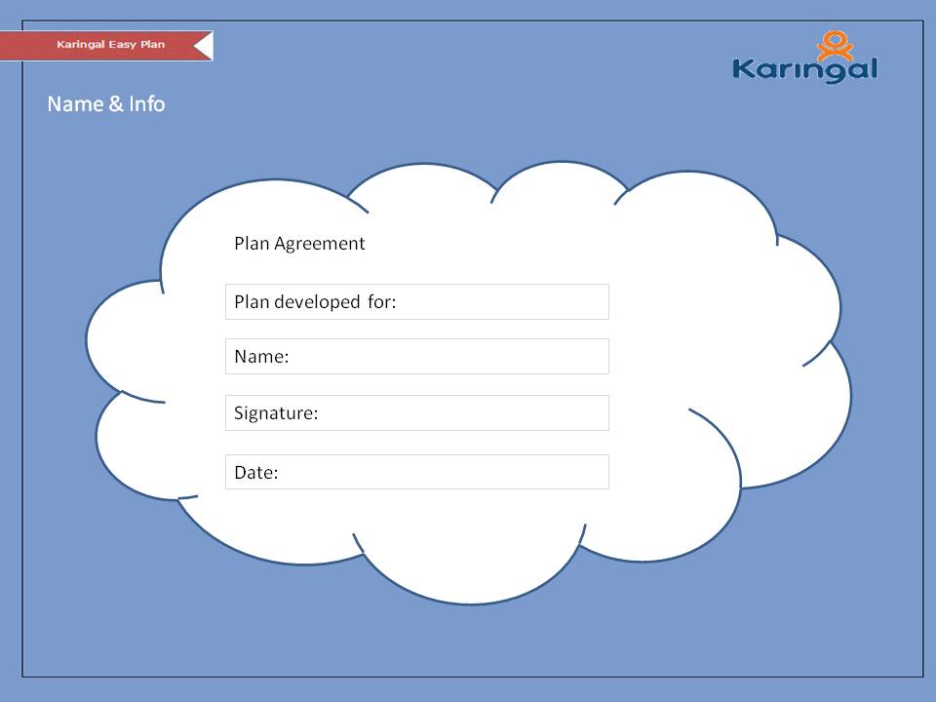Focus the Name input box
936x702 pixels.
[x=448, y=357]
